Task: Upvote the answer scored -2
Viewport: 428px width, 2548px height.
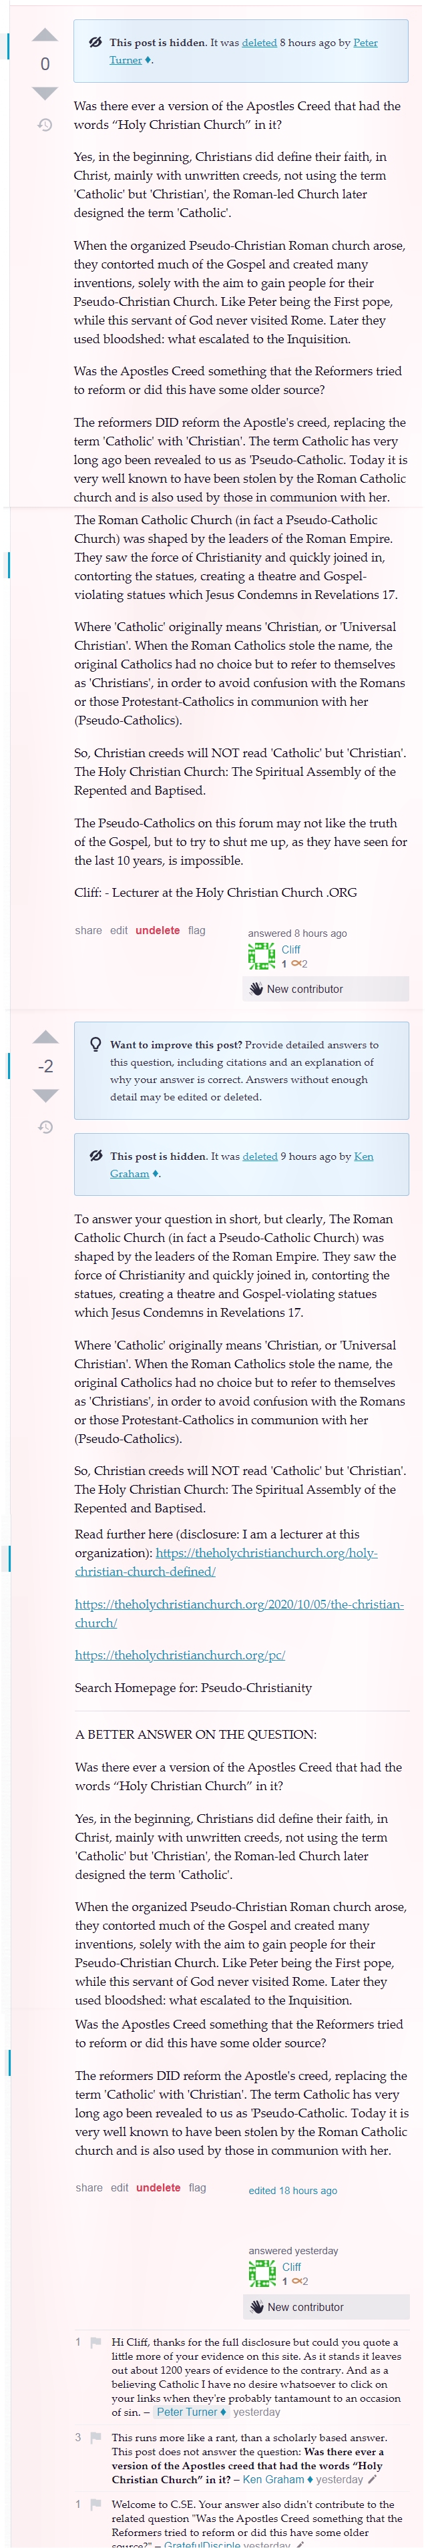Action: click(45, 1036)
